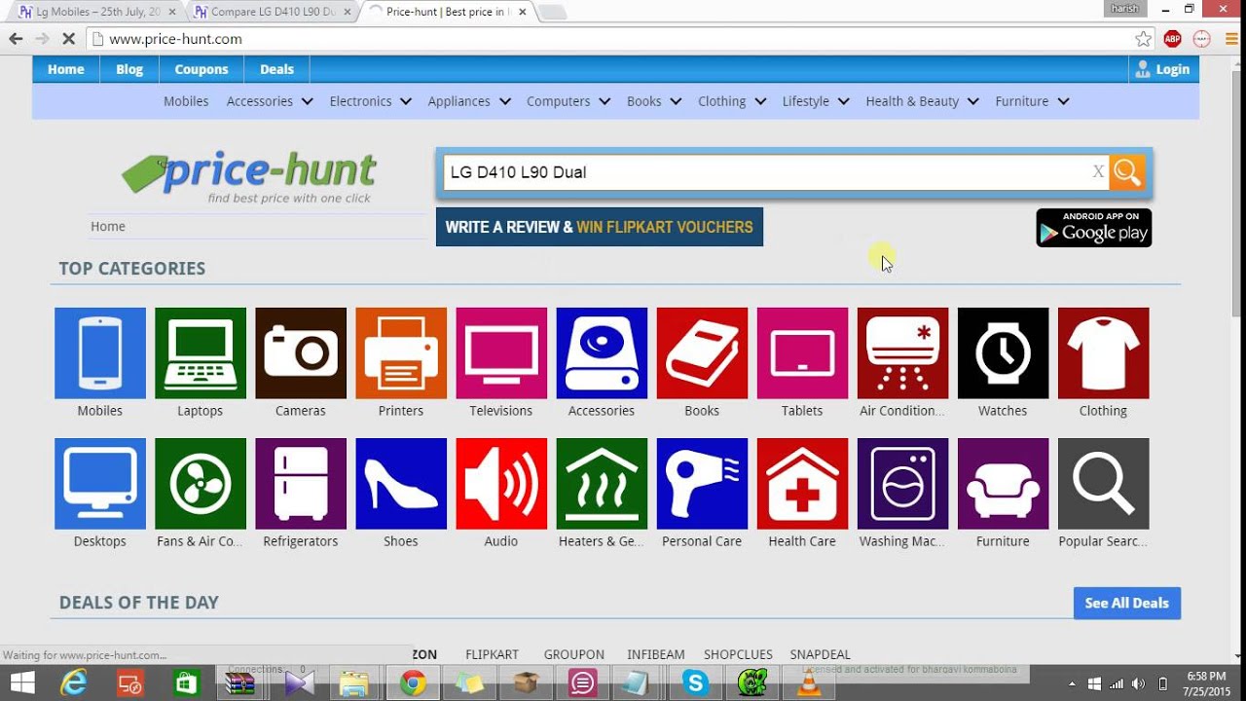Open Internet Explorer from taskbar

(x=74, y=683)
